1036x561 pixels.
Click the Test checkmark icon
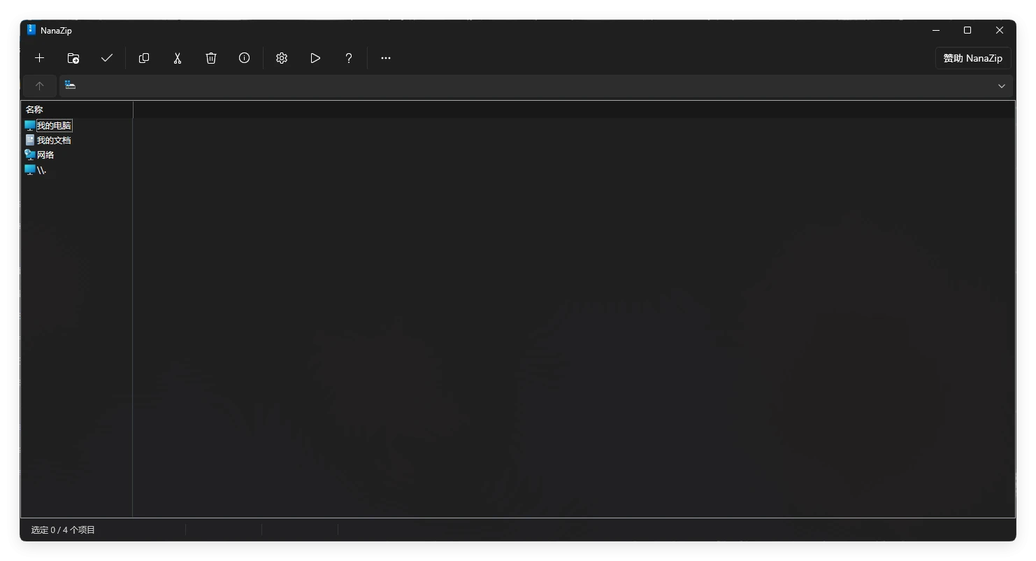pyautogui.click(x=107, y=58)
